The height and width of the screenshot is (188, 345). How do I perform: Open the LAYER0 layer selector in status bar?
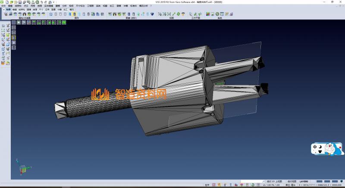tap(304, 182)
